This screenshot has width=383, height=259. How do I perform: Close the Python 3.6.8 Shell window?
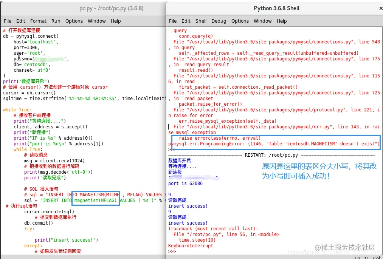click(381, 9)
